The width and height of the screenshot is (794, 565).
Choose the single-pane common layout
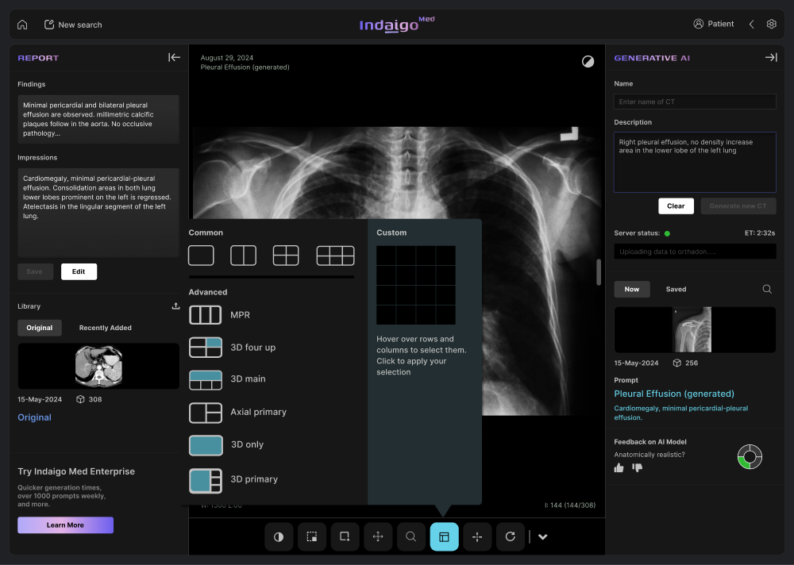tap(201, 256)
